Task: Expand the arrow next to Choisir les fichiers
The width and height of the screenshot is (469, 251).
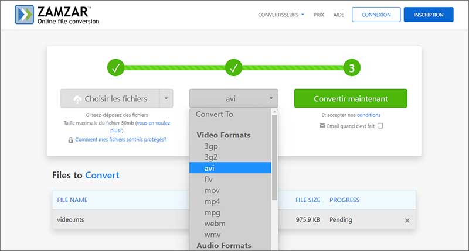Action: click(x=166, y=98)
